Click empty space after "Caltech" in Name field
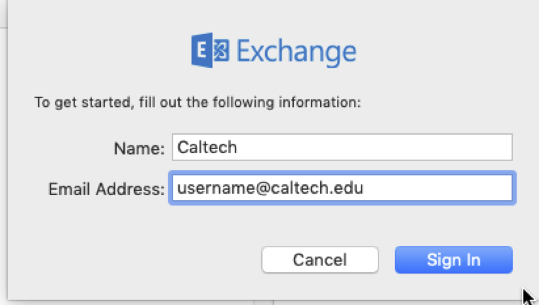The height and width of the screenshot is (305, 539). [x=378, y=147]
